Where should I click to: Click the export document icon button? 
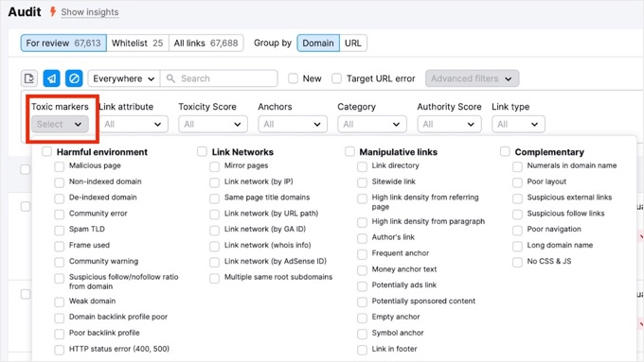pos(29,78)
